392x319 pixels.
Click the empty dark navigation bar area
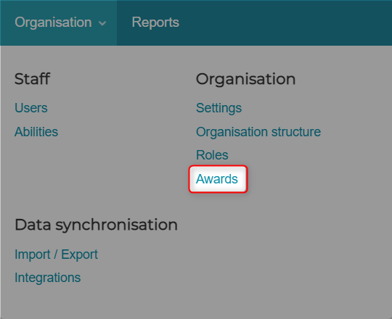click(285, 22)
